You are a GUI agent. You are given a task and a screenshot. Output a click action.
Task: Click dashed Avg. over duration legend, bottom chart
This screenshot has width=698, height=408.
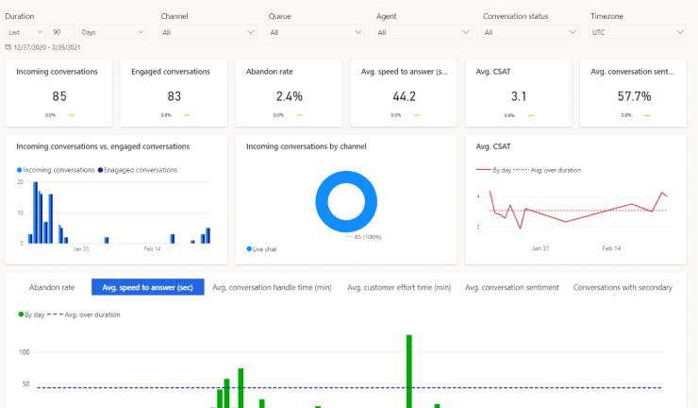(83, 314)
